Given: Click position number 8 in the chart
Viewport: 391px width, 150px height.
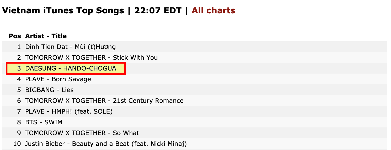Looking at the screenshot, I should point(19,122).
